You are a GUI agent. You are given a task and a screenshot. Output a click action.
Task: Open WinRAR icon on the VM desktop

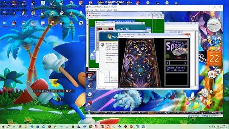90,77
